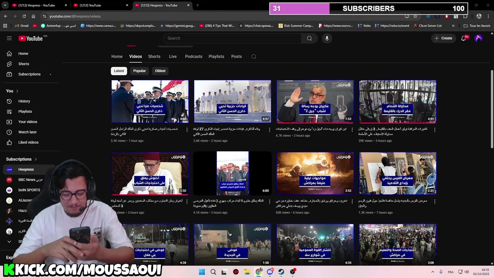
Task: Play the burning car Marrakech thumbnail
Action: (315, 173)
